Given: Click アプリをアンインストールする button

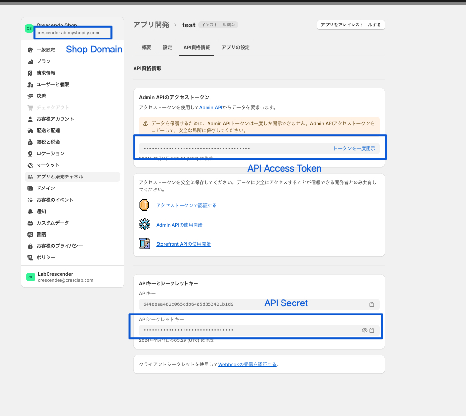Looking at the screenshot, I should pyautogui.click(x=351, y=25).
